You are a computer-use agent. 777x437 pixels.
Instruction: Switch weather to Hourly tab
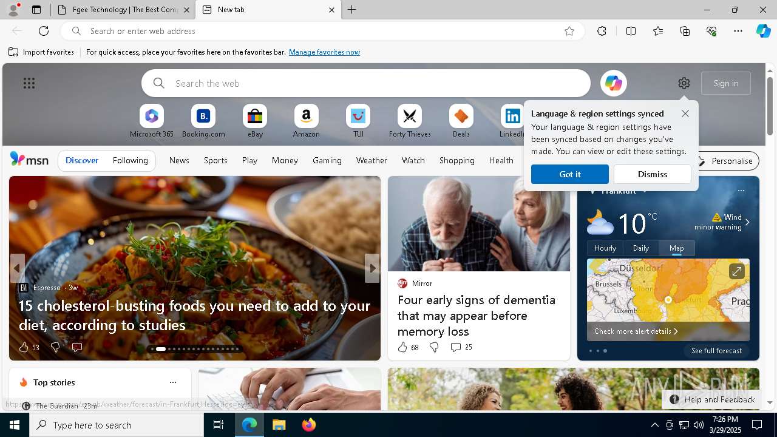click(605, 248)
